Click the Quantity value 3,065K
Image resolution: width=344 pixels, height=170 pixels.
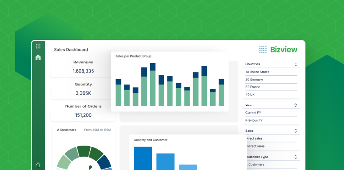pos(83,93)
